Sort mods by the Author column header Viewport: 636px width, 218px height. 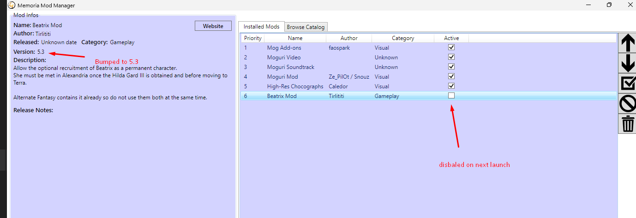(x=349, y=38)
